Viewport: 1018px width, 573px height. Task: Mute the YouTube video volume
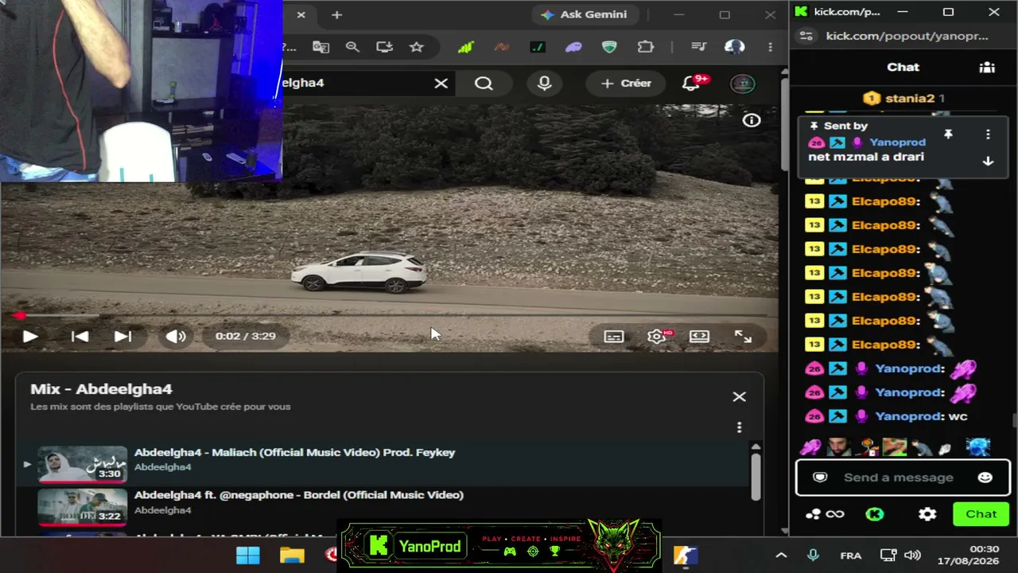[x=175, y=337]
